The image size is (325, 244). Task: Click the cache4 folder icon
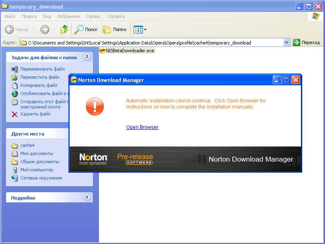pos(15,146)
